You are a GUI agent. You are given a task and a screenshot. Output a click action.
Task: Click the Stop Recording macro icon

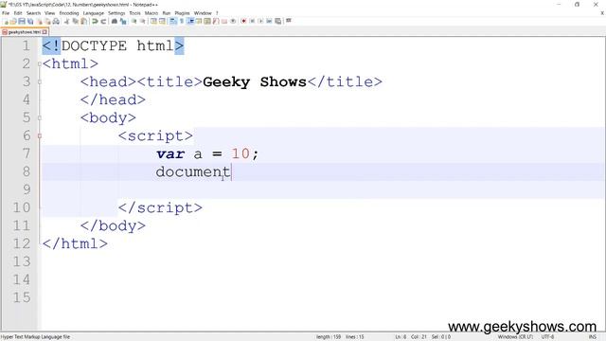click(252, 21)
